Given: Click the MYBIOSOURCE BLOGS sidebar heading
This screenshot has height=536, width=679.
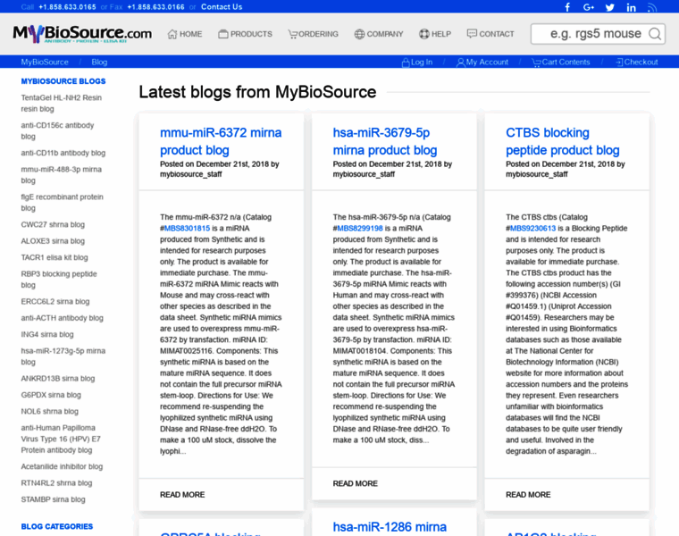Looking at the screenshot, I should tap(63, 81).
